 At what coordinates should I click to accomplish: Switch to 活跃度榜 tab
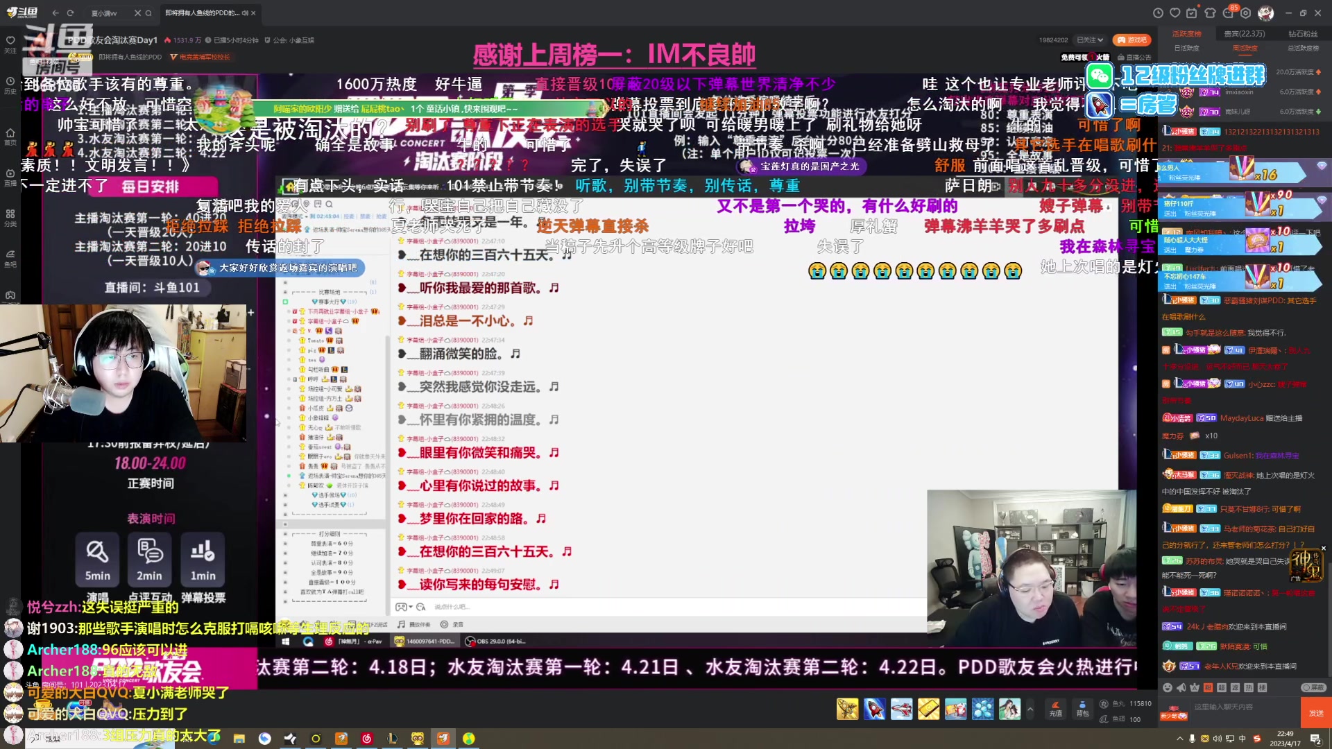pyautogui.click(x=1186, y=33)
